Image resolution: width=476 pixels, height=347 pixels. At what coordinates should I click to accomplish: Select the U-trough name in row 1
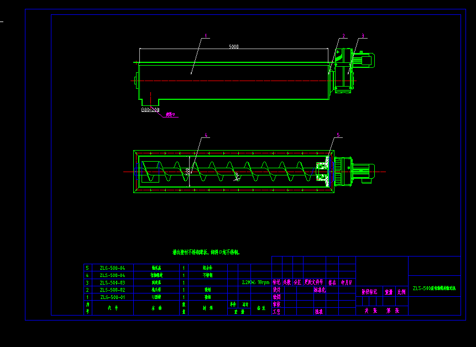pyautogui.click(x=156, y=297)
